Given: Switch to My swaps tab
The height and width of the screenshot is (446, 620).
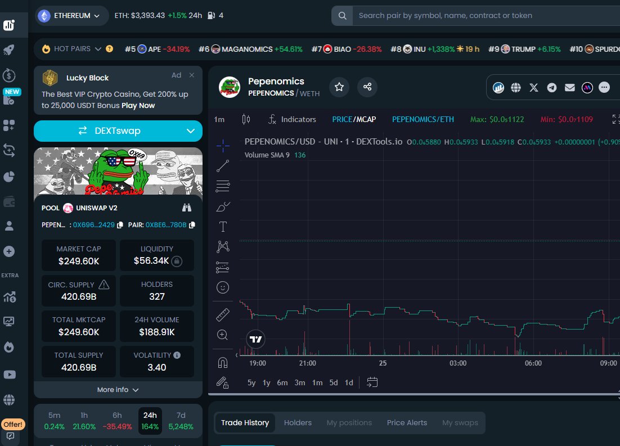Looking at the screenshot, I should pos(460,423).
